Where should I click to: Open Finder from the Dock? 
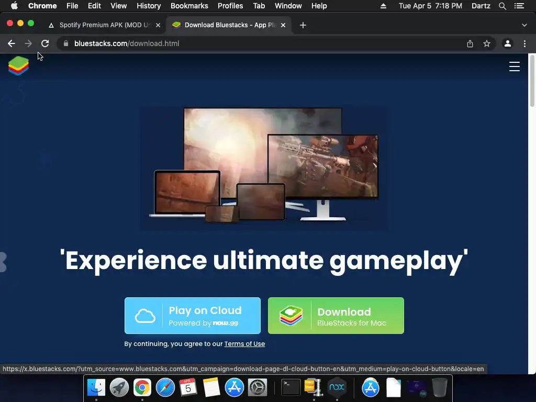tap(96, 387)
